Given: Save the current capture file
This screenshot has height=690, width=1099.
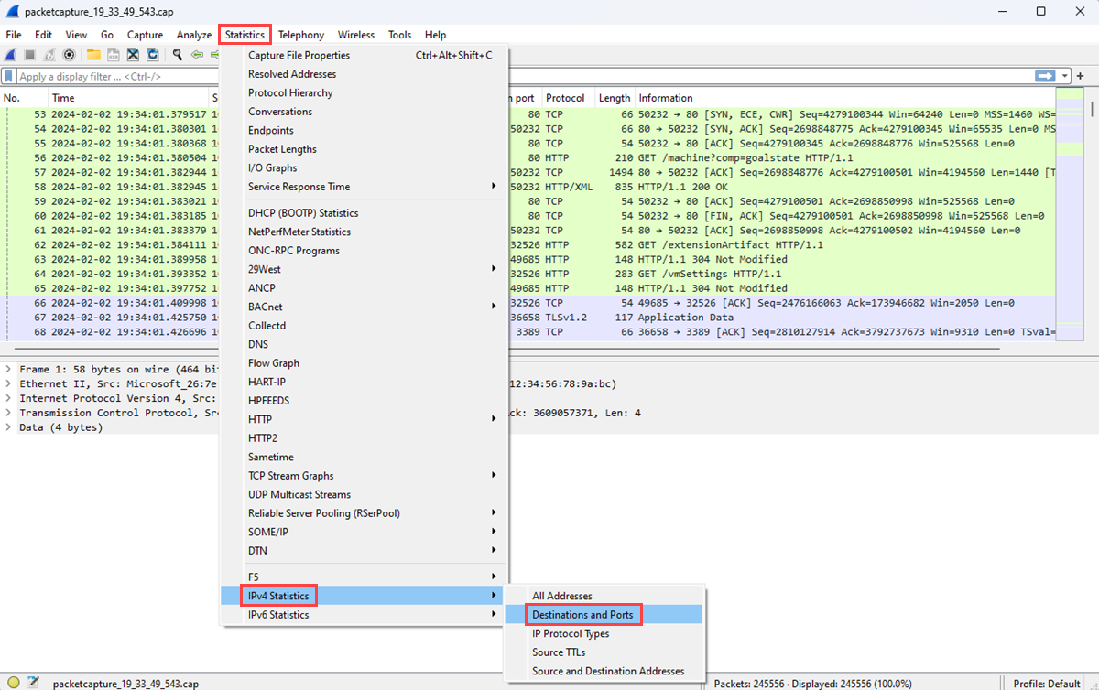Looking at the screenshot, I should [x=114, y=54].
